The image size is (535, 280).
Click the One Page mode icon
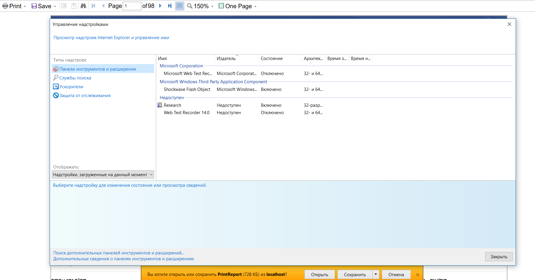[221, 6]
